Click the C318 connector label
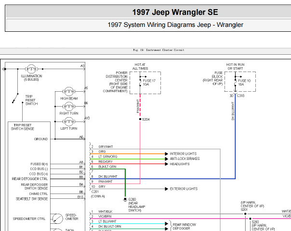The width and height of the screenshot is (291, 231). pyautogui.click(x=241, y=96)
